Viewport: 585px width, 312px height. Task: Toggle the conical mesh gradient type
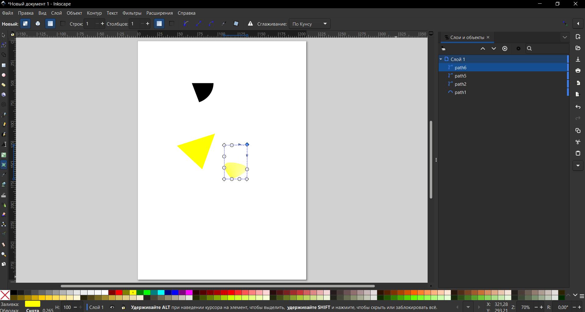[38, 24]
